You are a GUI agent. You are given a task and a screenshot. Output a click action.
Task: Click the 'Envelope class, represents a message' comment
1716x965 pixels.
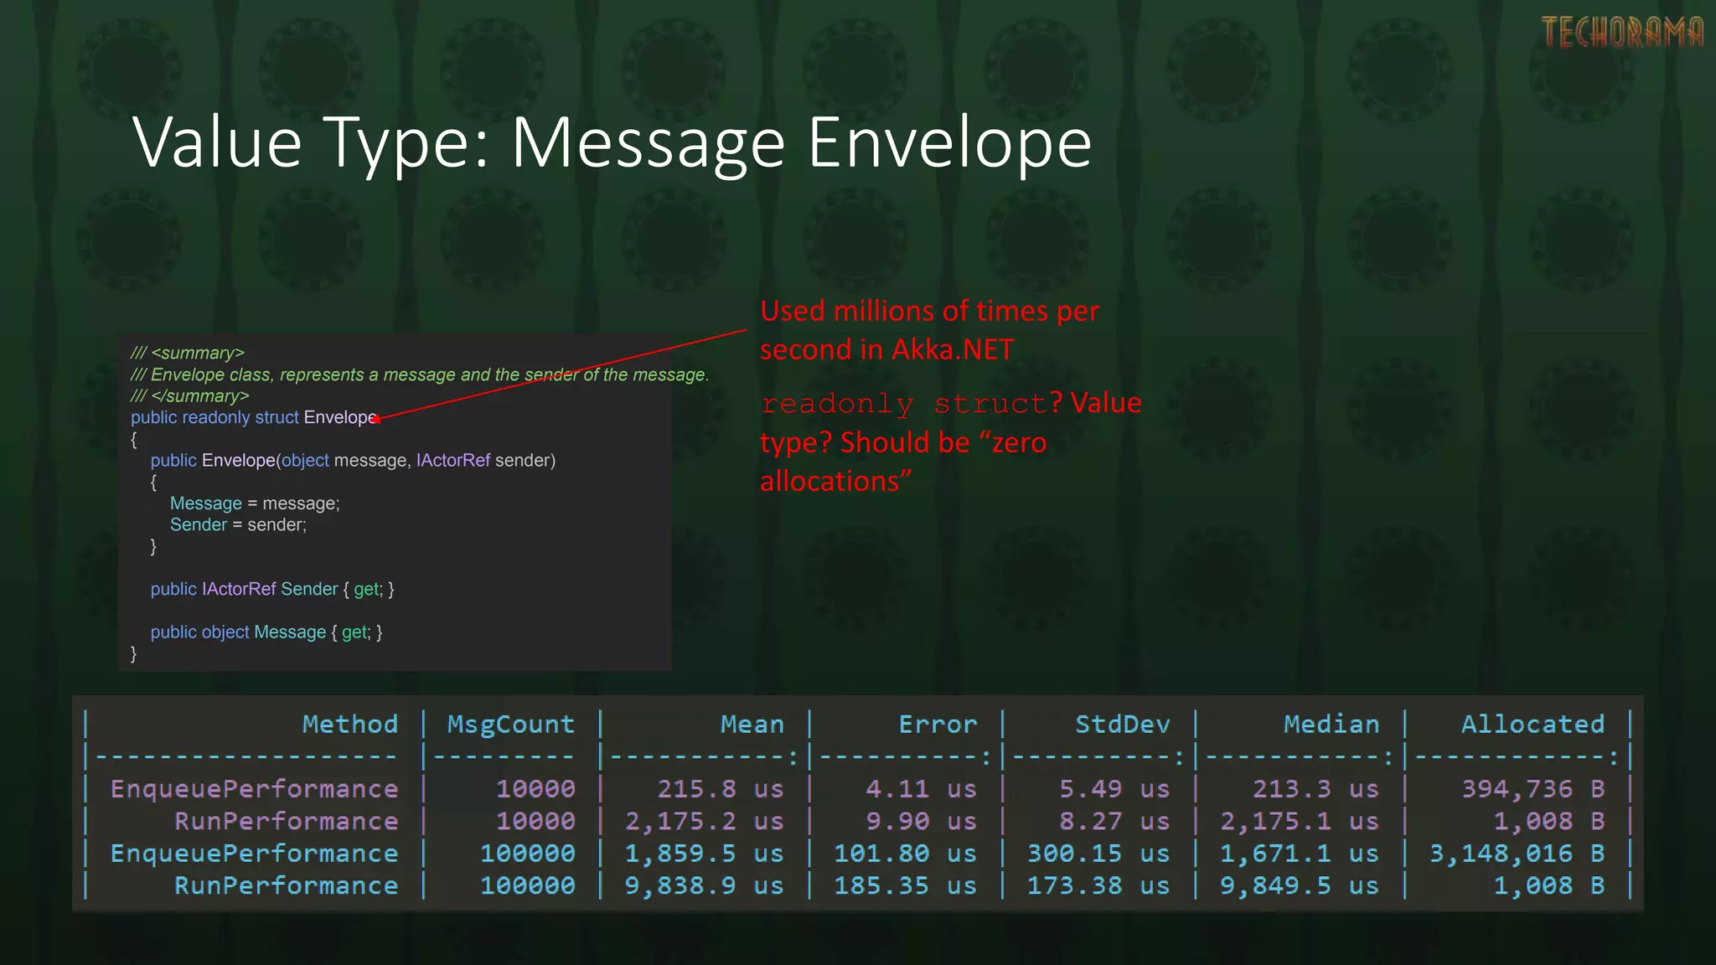[x=420, y=374]
